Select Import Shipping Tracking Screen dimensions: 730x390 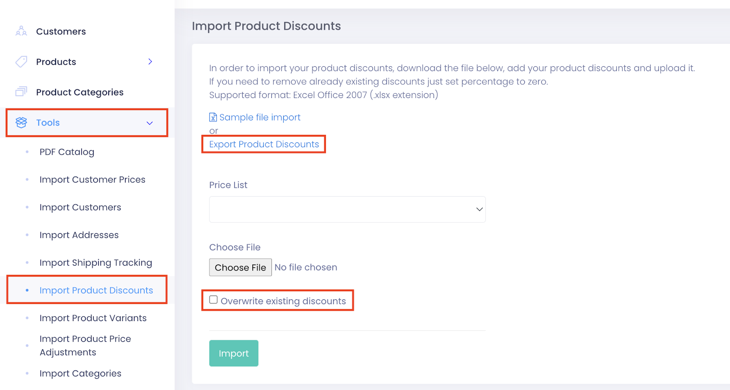point(96,263)
